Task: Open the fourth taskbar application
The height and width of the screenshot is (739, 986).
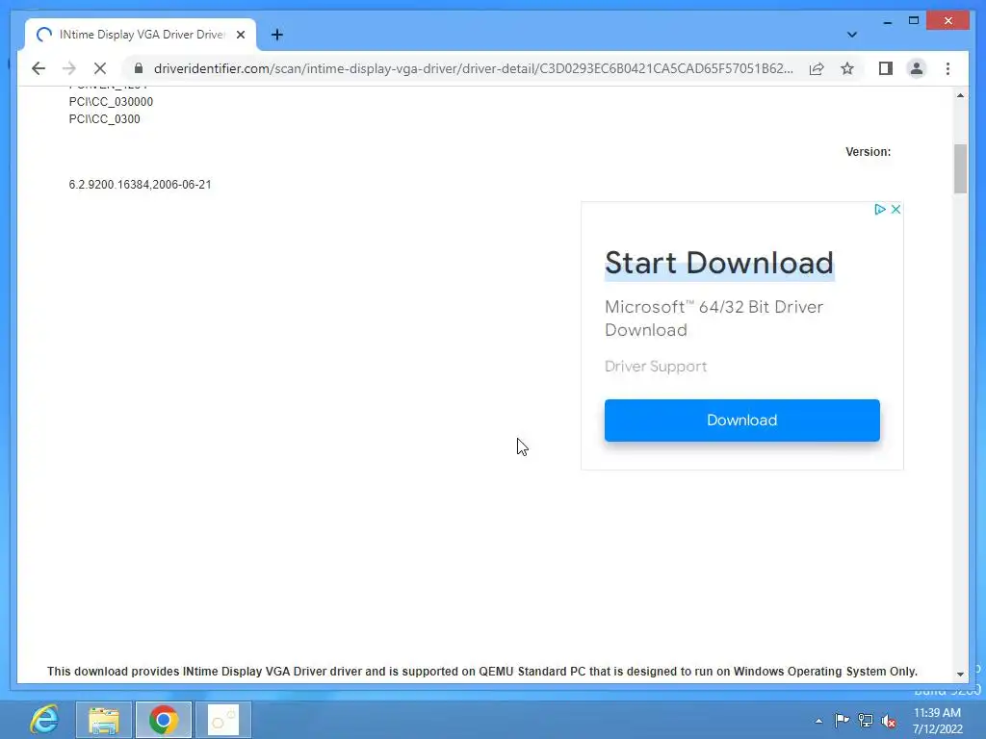Action: pyautogui.click(x=223, y=720)
